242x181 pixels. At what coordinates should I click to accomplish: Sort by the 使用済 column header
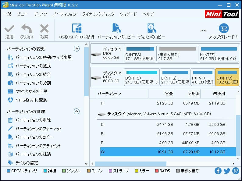tap(187, 94)
